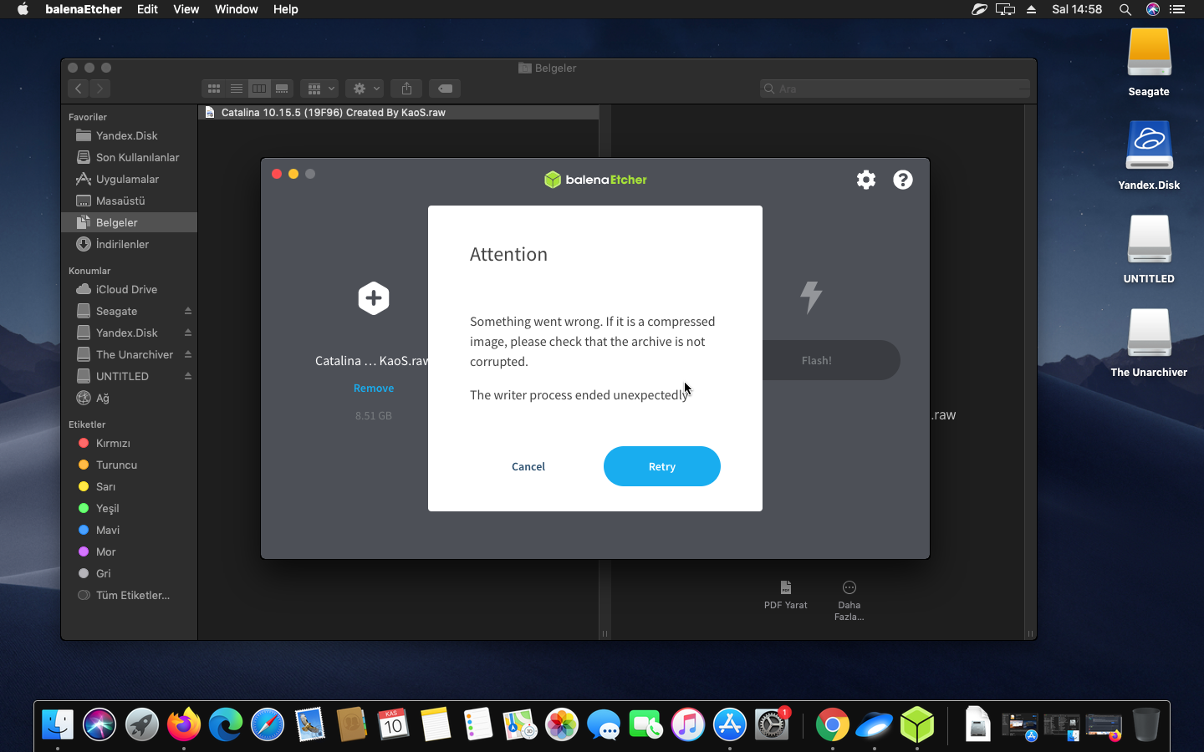Viewport: 1204px width, 752px height.
Task: Click the Finder search field
Action: 895,89
